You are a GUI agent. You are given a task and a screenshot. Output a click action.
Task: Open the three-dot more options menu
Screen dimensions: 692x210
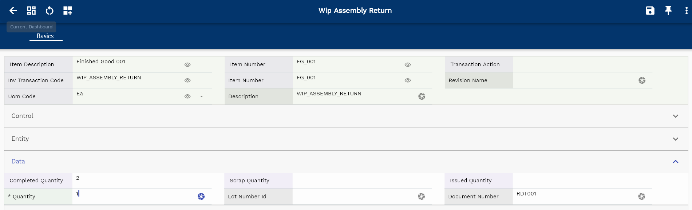coord(686,11)
